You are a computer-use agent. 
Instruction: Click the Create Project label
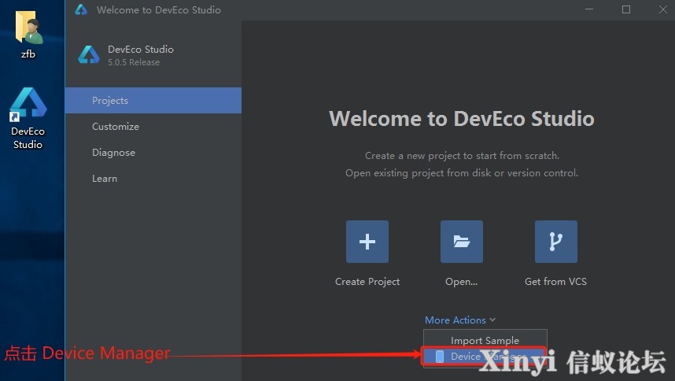(367, 282)
